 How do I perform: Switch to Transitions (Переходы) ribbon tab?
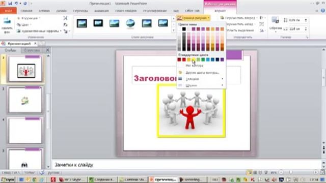click(80, 11)
